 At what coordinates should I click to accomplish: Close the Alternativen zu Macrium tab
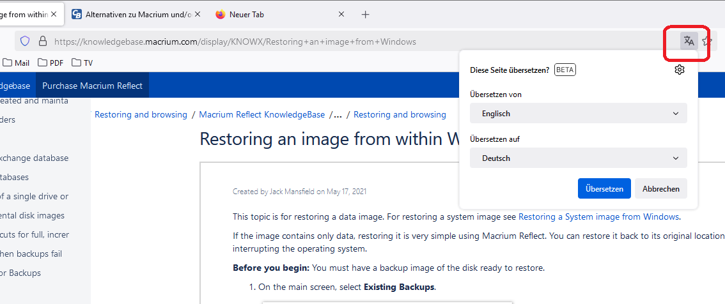tap(198, 14)
